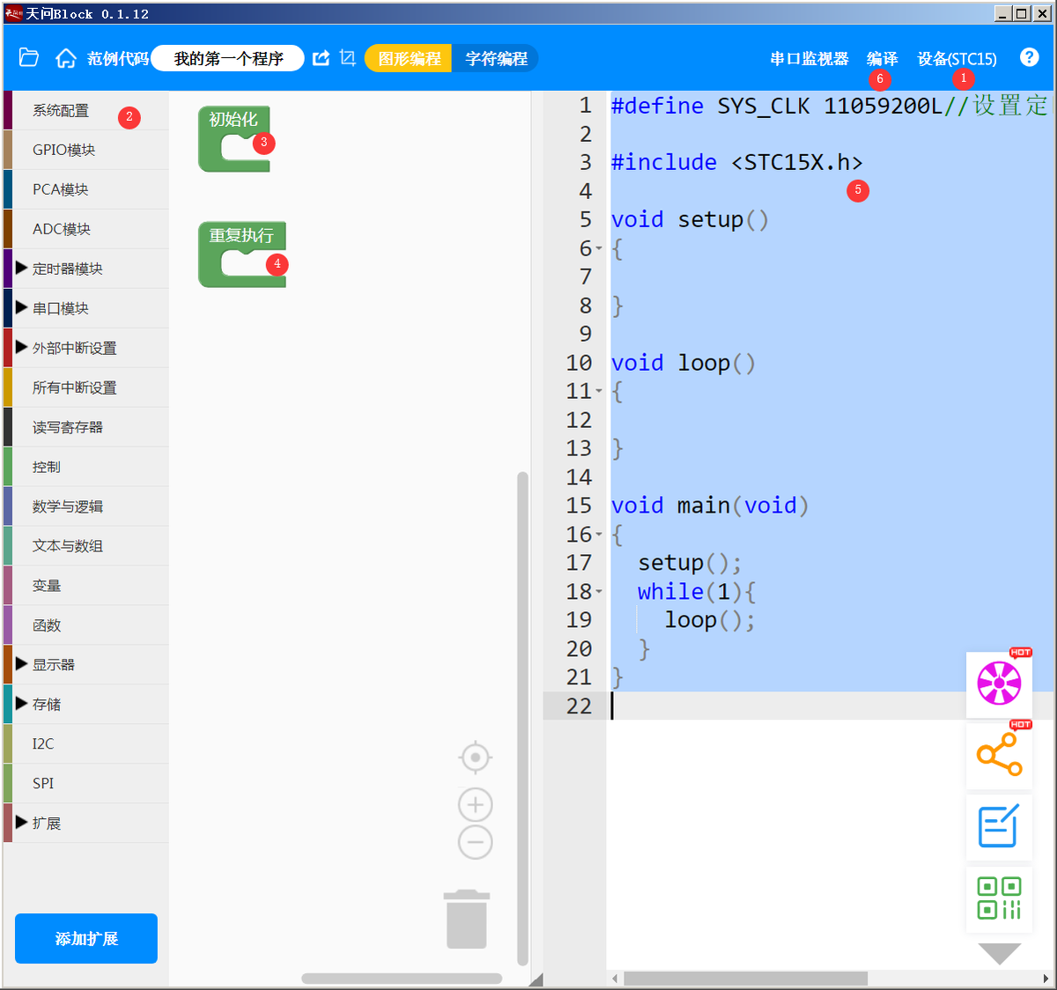
Task: Zoom in on the block workspace
Action: pos(476,804)
